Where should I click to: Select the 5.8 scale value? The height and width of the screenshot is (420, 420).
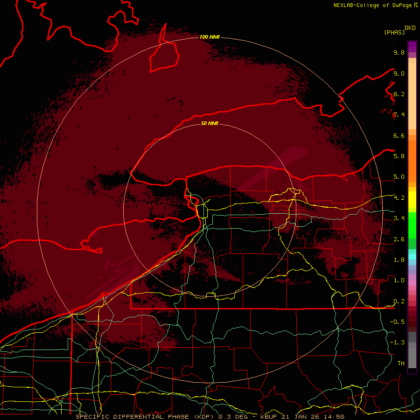click(399, 156)
